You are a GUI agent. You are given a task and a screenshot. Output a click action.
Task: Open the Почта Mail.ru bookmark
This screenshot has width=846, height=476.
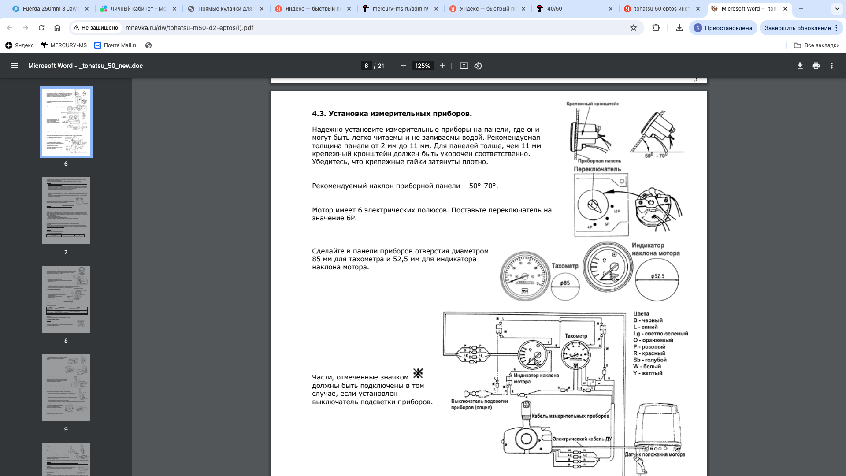116,45
